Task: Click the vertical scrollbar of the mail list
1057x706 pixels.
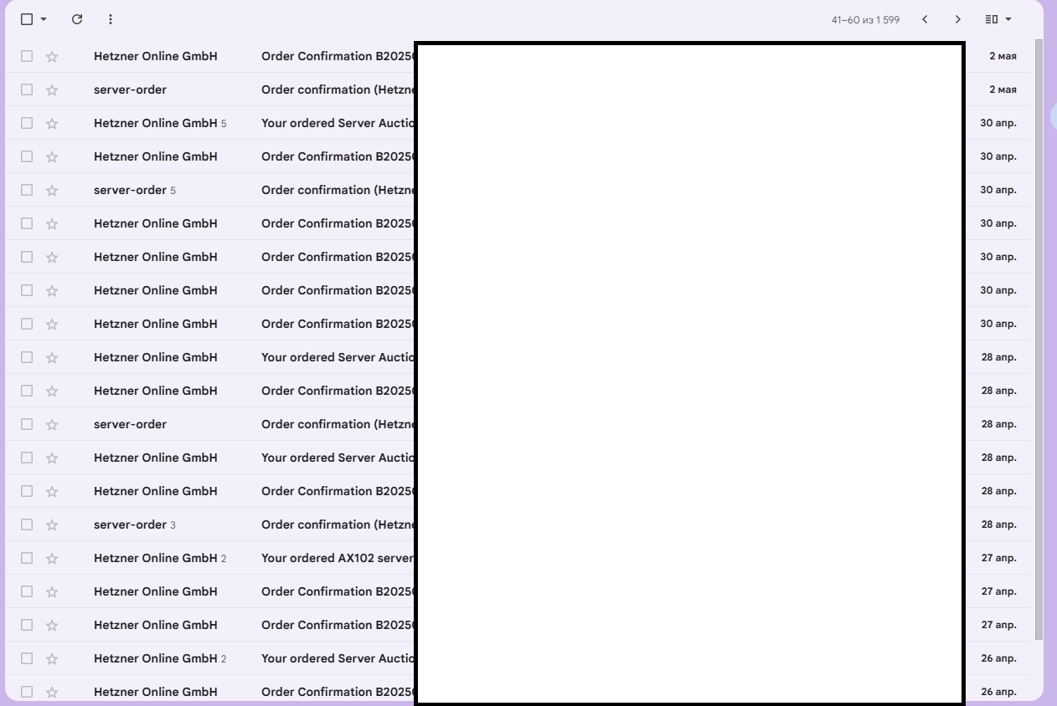Action: (1039, 340)
